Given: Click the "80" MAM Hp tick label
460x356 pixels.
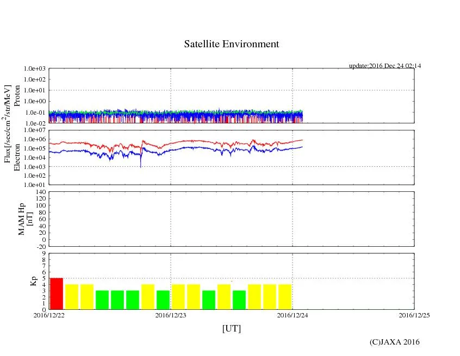Looking at the screenshot, I should click(x=42, y=213).
